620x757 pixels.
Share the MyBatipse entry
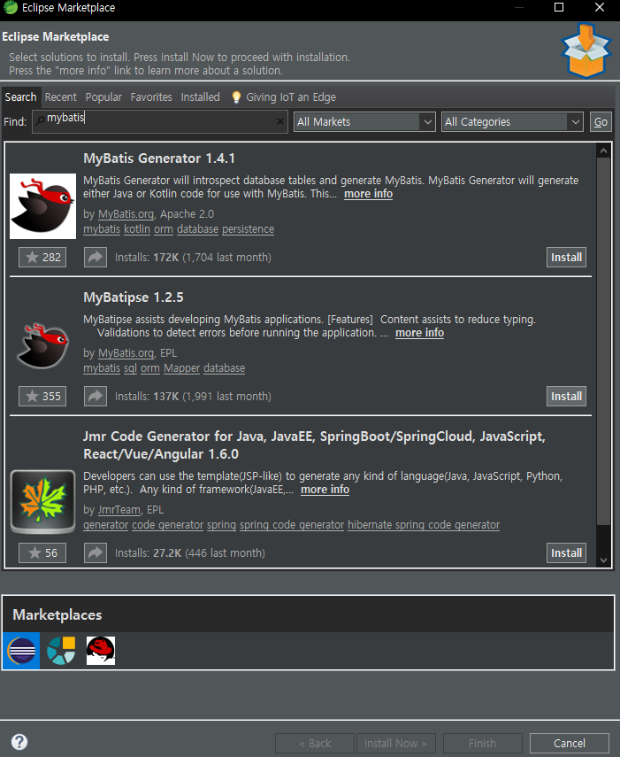[x=96, y=397]
